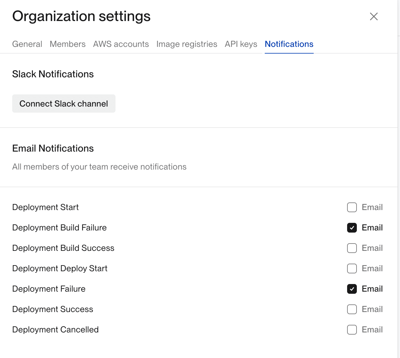The image size is (400, 358).
Task: Click the Organization settings title
Action: (x=81, y=16)
